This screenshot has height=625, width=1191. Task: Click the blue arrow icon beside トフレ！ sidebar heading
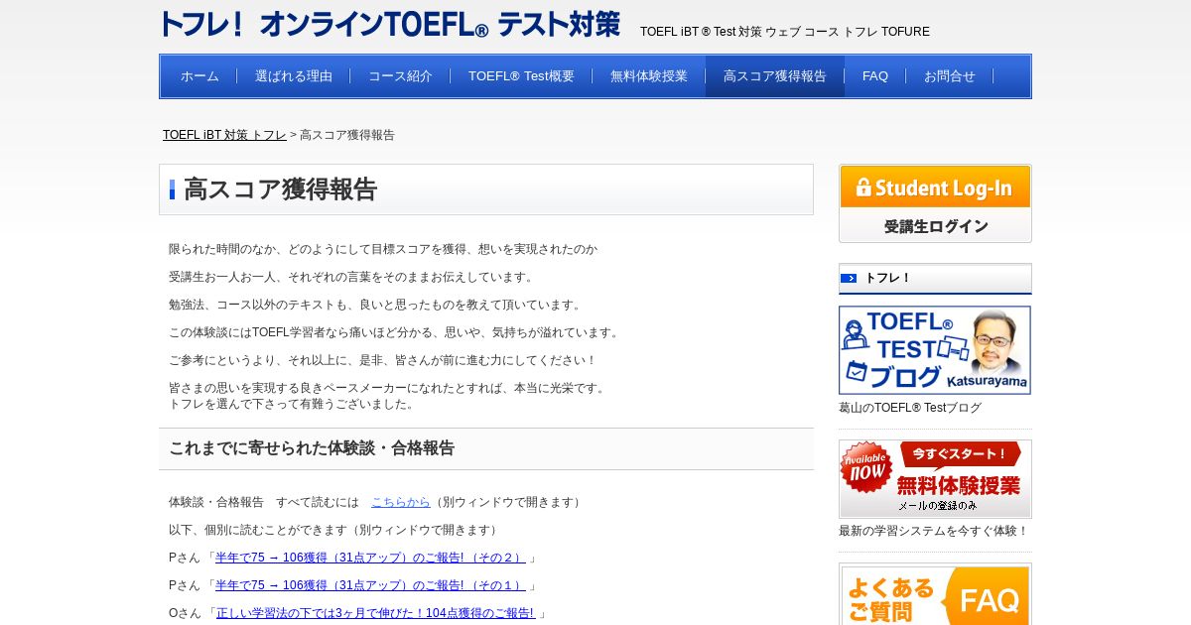[849, 278]
